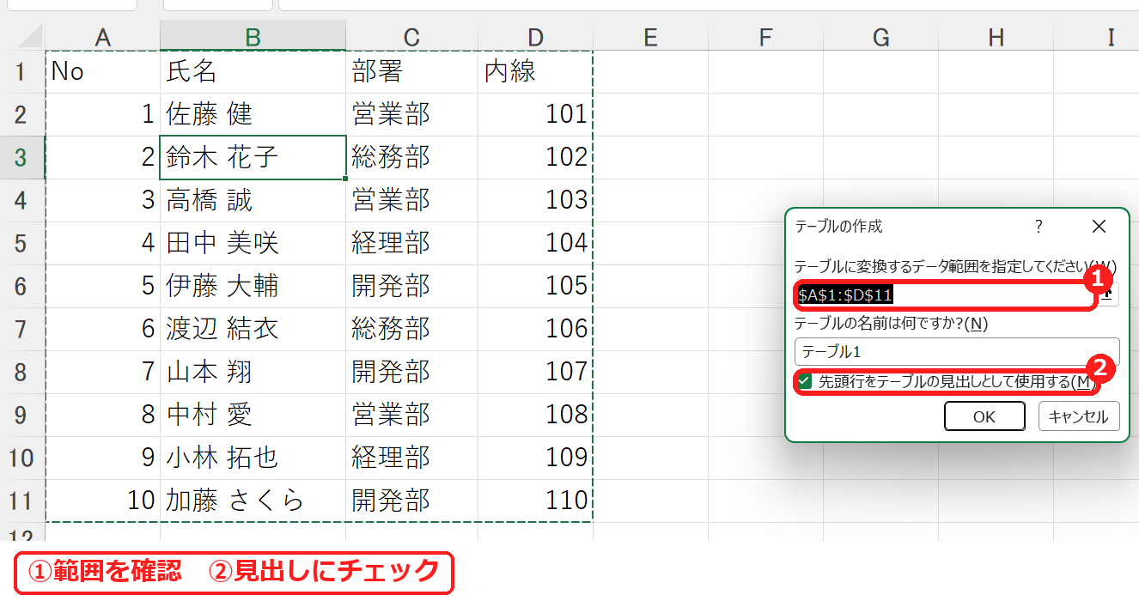
Task: Click header cell 内線
Action: (x=535, y=71)
